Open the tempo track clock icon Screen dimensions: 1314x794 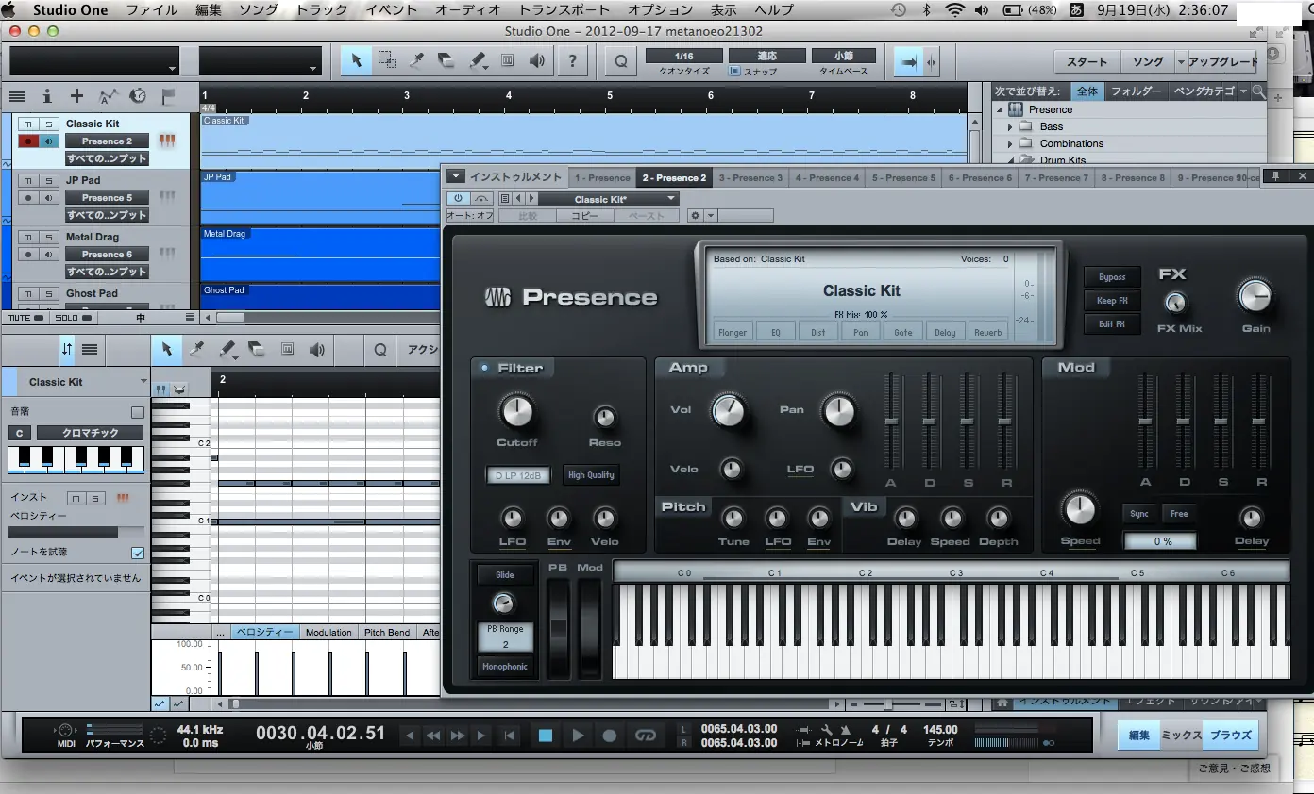pos(138,96)
